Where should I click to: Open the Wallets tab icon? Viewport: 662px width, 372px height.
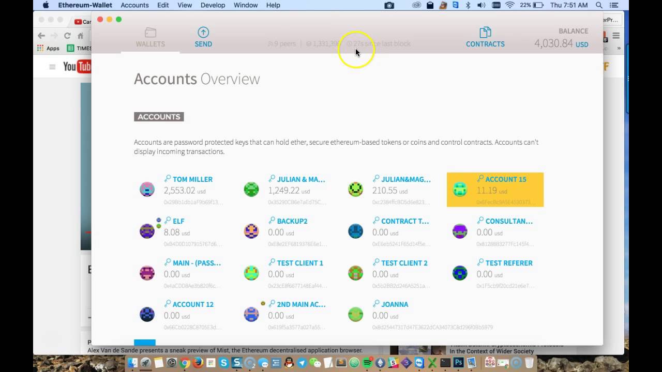[151, 33]
